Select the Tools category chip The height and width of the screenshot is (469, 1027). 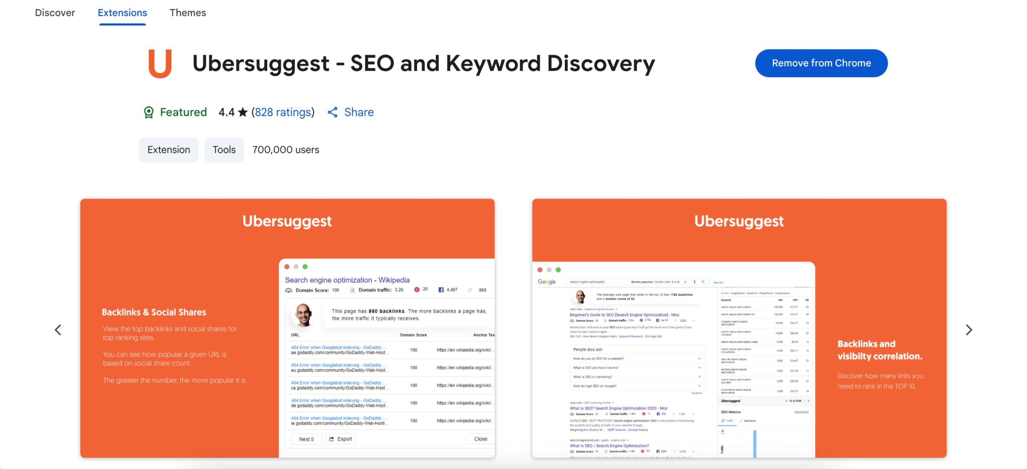(224, 150)
